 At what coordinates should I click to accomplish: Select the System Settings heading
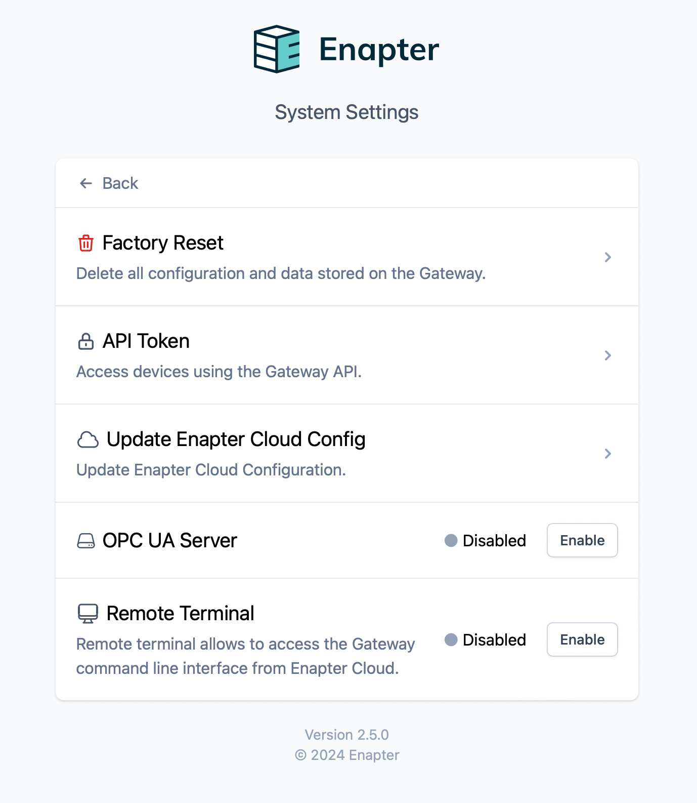point(347,112)
